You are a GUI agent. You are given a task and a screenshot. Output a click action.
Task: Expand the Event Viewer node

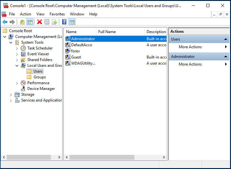(x=17, y=54)
